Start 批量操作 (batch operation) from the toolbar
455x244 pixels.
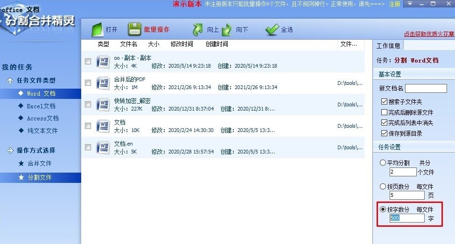coord(135,29)
